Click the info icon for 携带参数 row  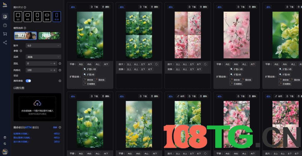(x=60, y=81)
